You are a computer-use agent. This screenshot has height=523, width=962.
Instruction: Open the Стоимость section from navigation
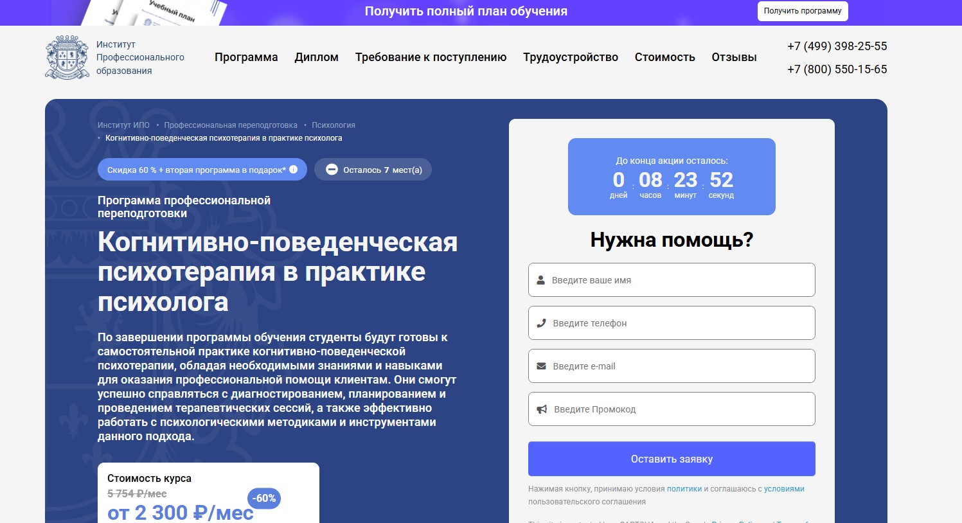coord(664,57)
